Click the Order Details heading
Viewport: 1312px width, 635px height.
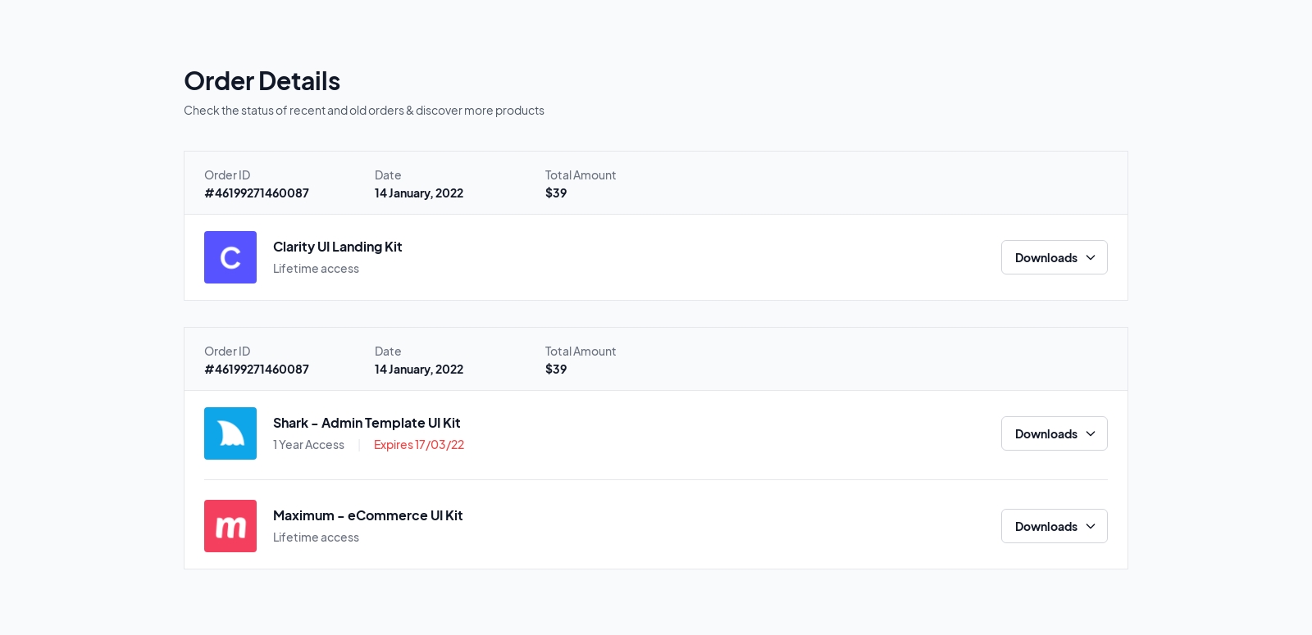(x=262, y=81)
